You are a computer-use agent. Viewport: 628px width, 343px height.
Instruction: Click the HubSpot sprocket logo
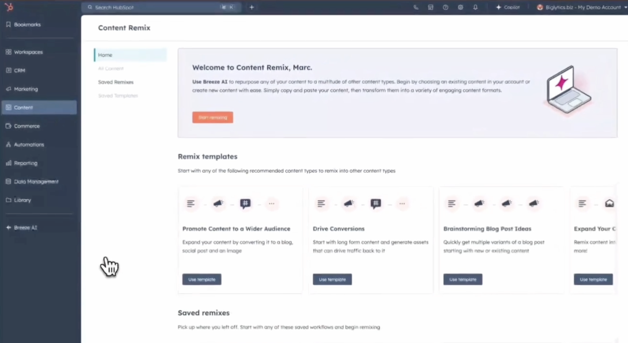tap(9, 7)
